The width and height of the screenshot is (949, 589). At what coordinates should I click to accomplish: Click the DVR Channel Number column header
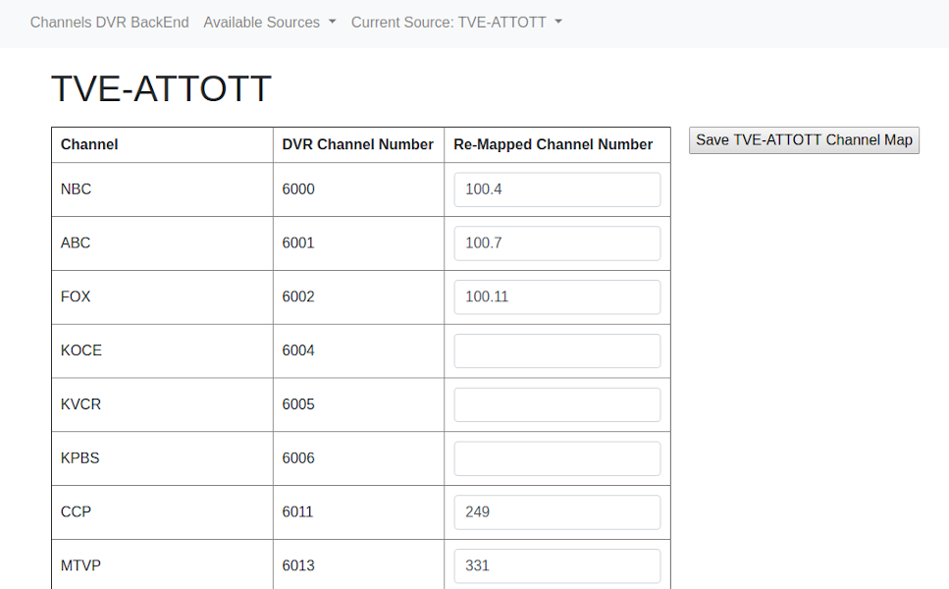(x=357, y=145)
